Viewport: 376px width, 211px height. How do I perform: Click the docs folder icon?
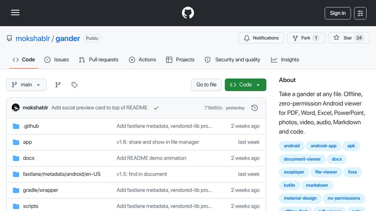[x=16, y=158]
